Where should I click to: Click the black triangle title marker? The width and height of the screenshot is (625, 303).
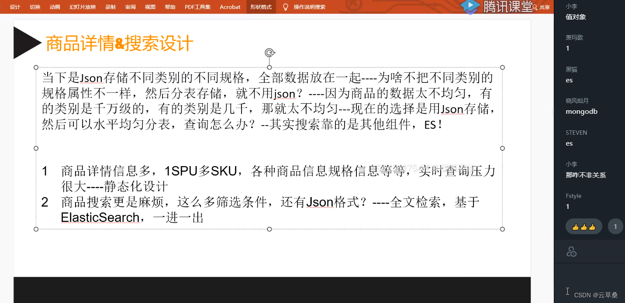27,43
